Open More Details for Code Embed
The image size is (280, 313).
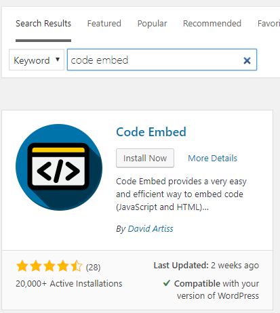212,158
